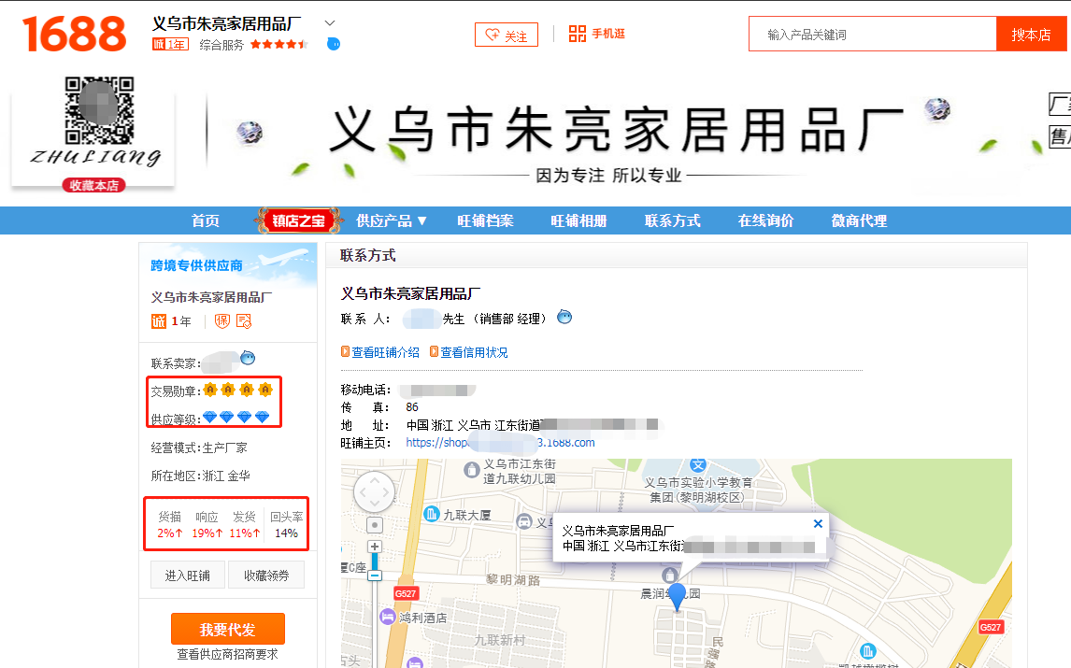
Task: Open the 联系方式 nav tab
Action: coord(672,220)
